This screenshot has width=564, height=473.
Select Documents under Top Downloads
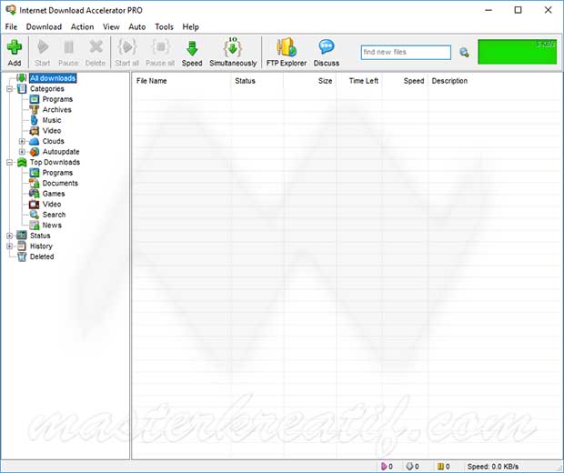(x=60, y=183)
